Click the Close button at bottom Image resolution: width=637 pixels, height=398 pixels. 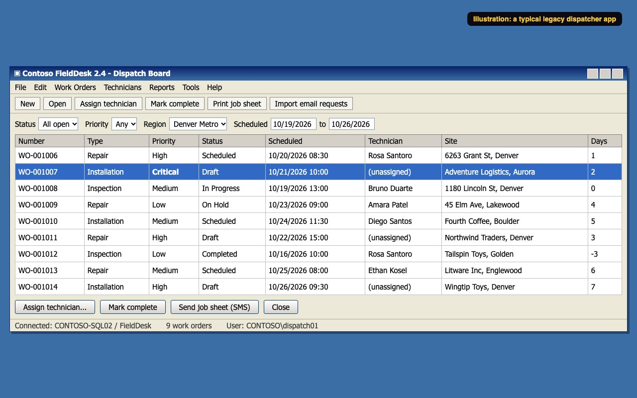[281, 307]
